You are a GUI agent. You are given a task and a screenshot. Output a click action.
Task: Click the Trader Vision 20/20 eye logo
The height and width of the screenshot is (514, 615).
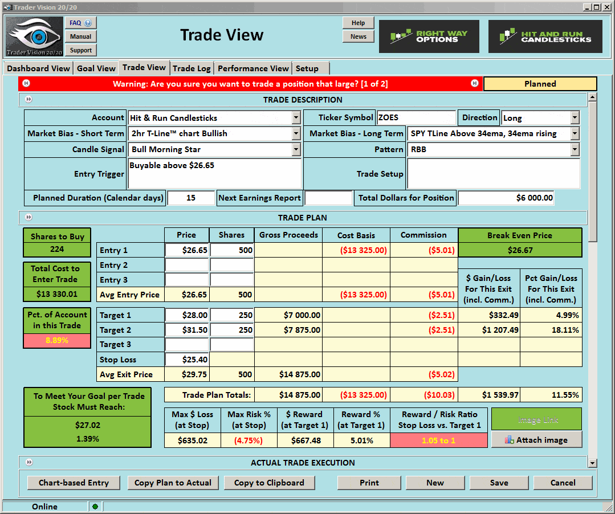[34, 36]
